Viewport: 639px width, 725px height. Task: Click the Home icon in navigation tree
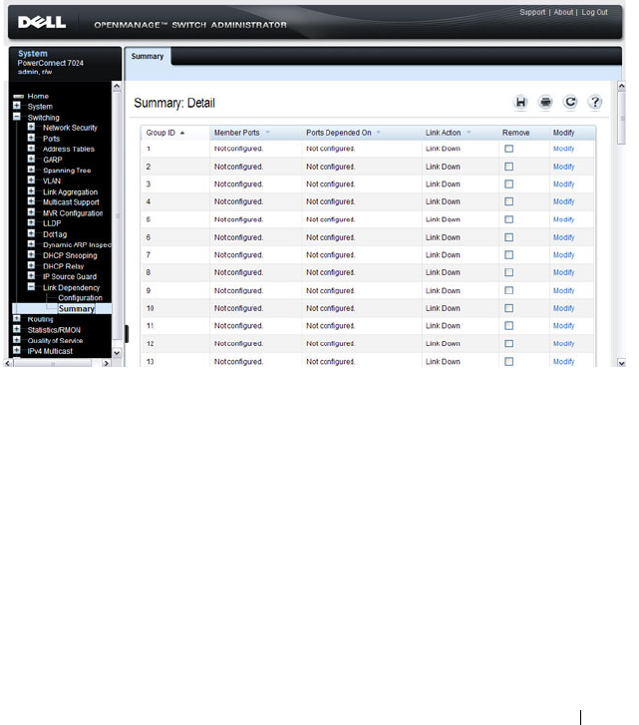pos(19,96)
